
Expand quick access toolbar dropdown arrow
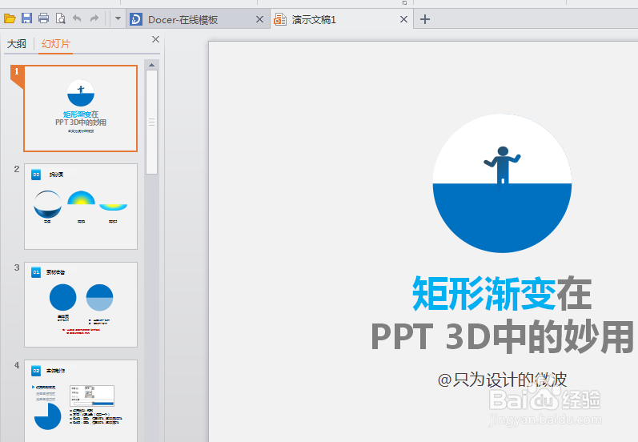pyautogui.click(x=118, y=18)
